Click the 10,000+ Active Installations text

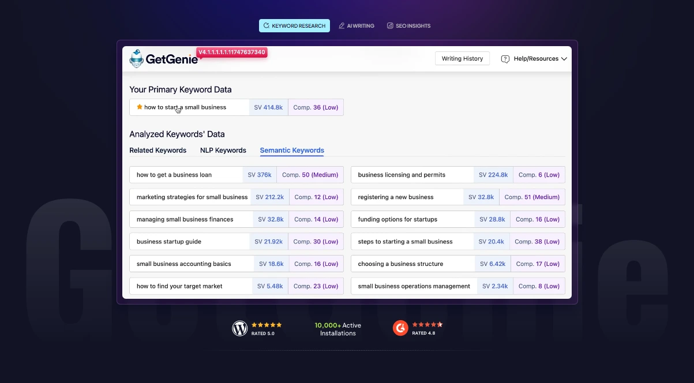(338, 329)
